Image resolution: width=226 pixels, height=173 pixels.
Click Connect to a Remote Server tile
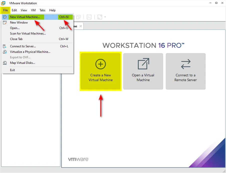tap(186, 71)
